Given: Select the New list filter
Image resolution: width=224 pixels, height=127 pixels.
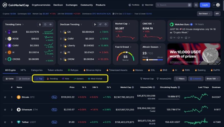Looking at the screenshot, I should pos(66,79).
